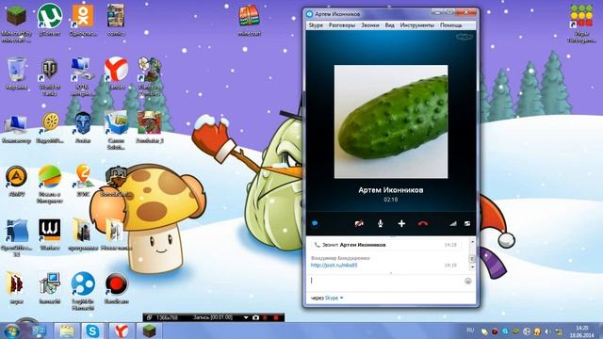Expand the 'через Skype' send-method dropdown
603x339 pixels.
click(x=327, y=298)
